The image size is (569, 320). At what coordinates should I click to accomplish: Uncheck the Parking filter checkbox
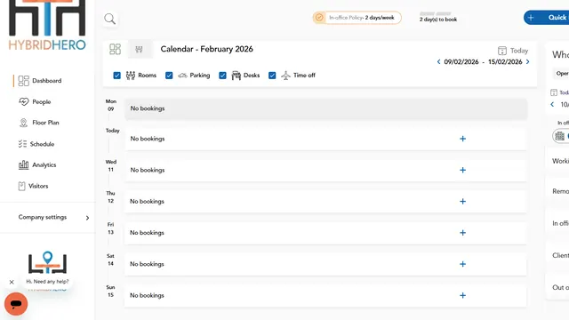pos(169,76)
